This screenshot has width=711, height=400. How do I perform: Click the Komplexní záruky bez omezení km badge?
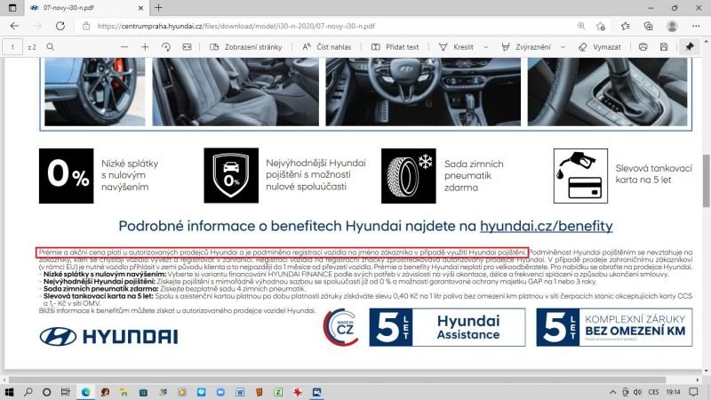pos(614,327)
